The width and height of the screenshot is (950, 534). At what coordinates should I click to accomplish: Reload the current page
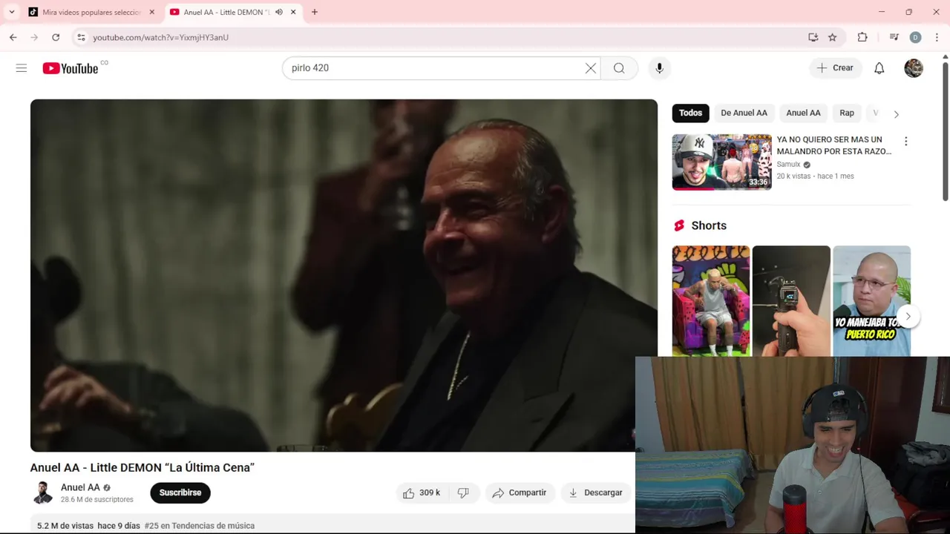point(56,37)
